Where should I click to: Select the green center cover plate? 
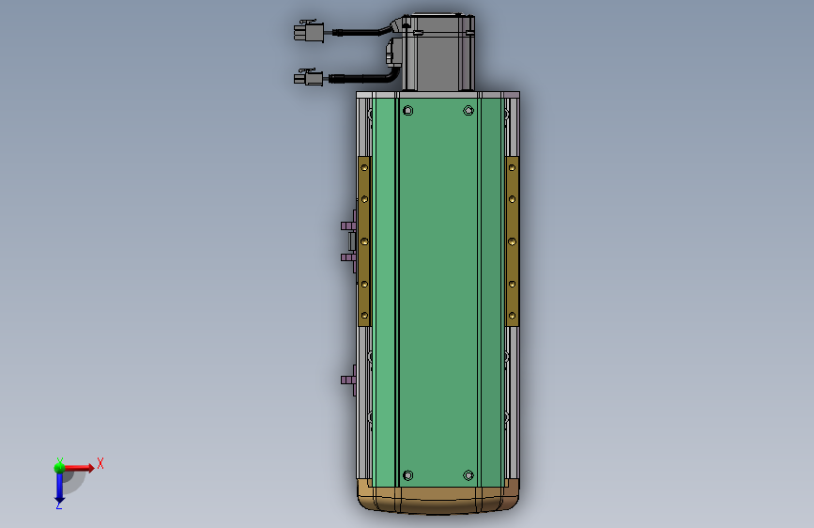pyautogui.click(x=438, y=292)
